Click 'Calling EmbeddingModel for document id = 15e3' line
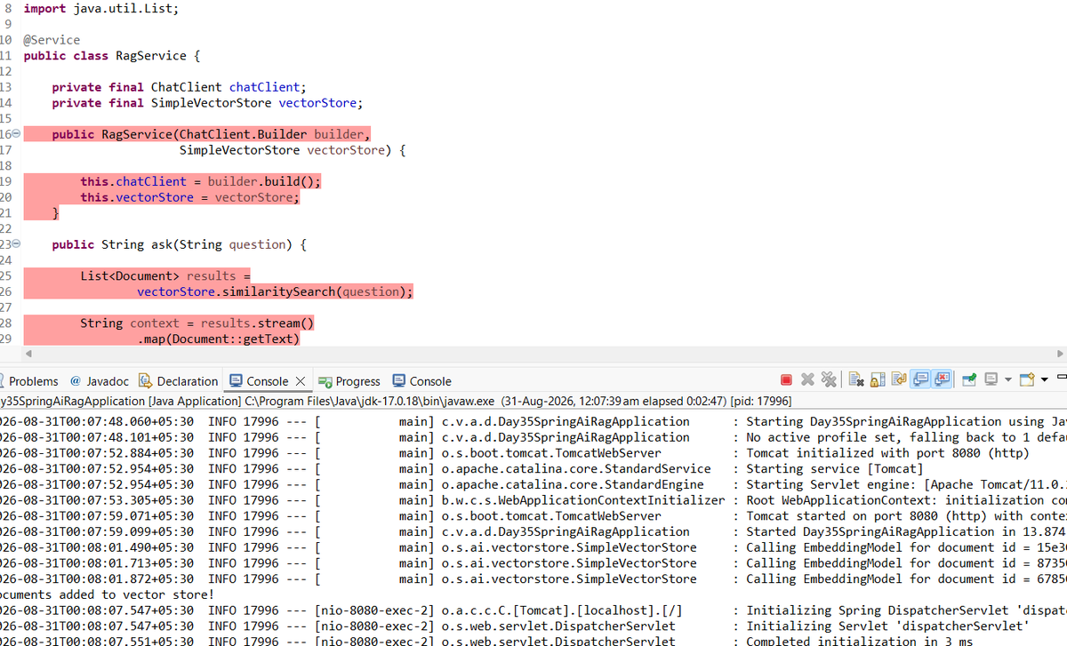 (x=533, y=547)
